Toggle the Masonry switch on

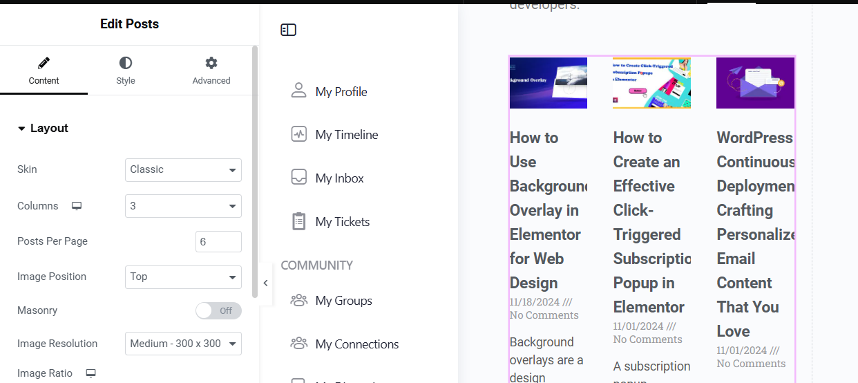point(218,310)
